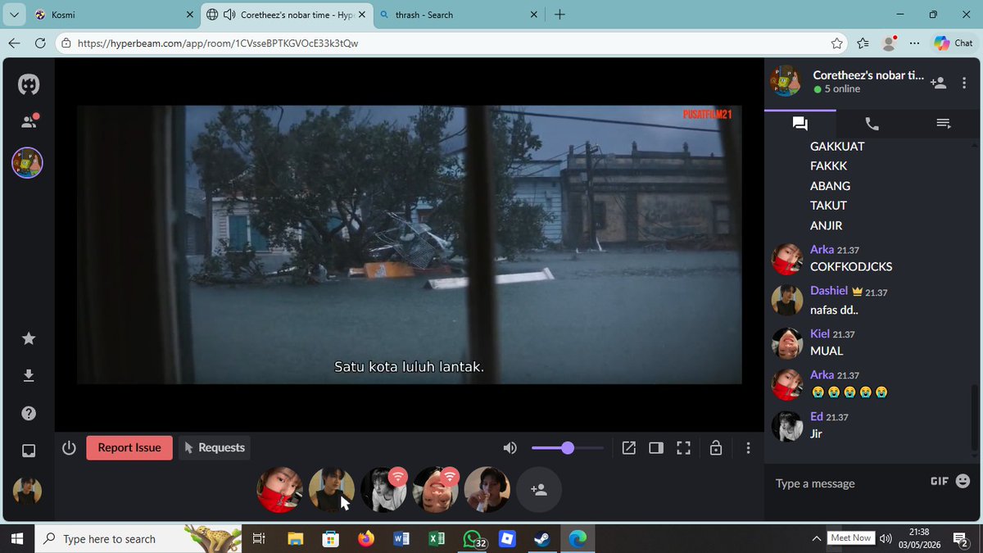Mute the room volume speaker icon
The height and width of the screenshot is (553, 983).
pyautogui.click(x=510, y=448)
